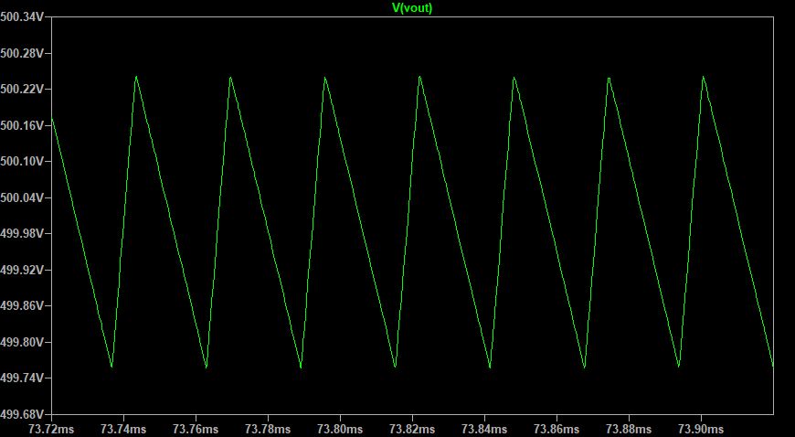Click the 499.98V y-axis label
The height and width of the screenshot is (437, 795).
point(22,233)
